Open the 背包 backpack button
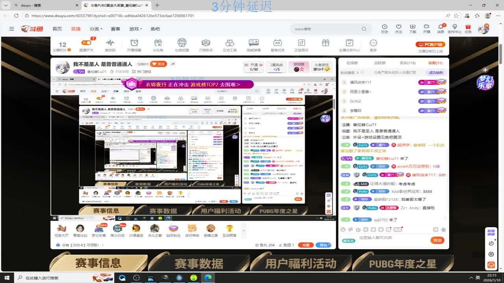 (x=323, y=245)
